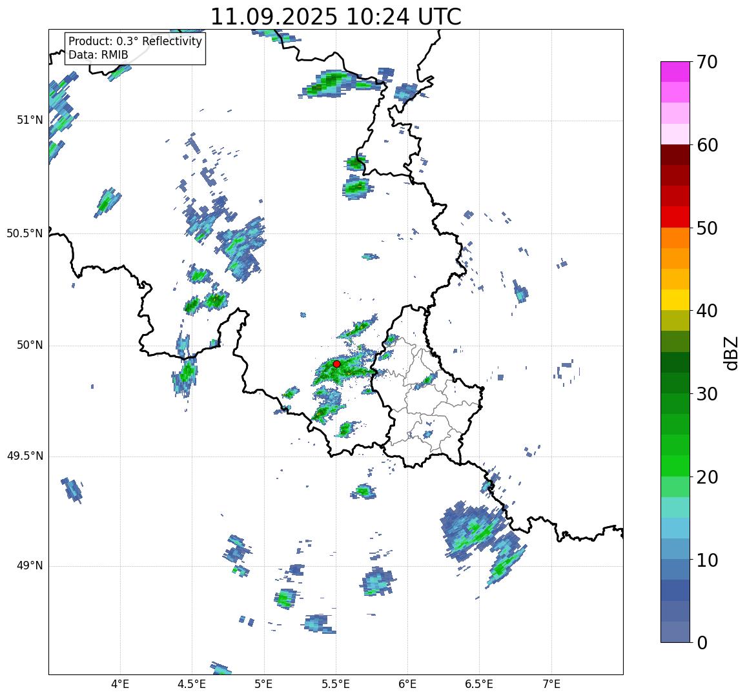Click the latitude label 50.5°N
This screenshot has width=747, height=697.
(25, 233)
